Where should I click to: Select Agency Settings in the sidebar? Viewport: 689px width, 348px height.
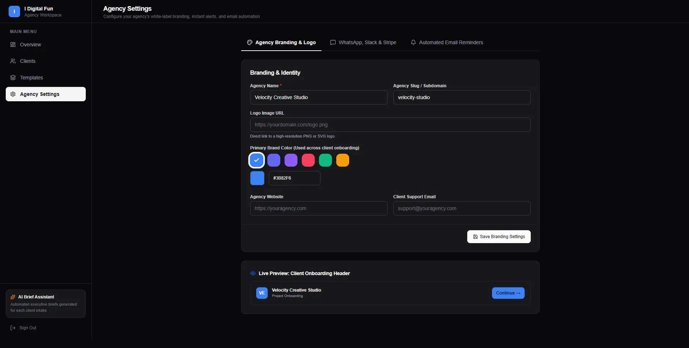pyautogui.click(x=46, y=94)
